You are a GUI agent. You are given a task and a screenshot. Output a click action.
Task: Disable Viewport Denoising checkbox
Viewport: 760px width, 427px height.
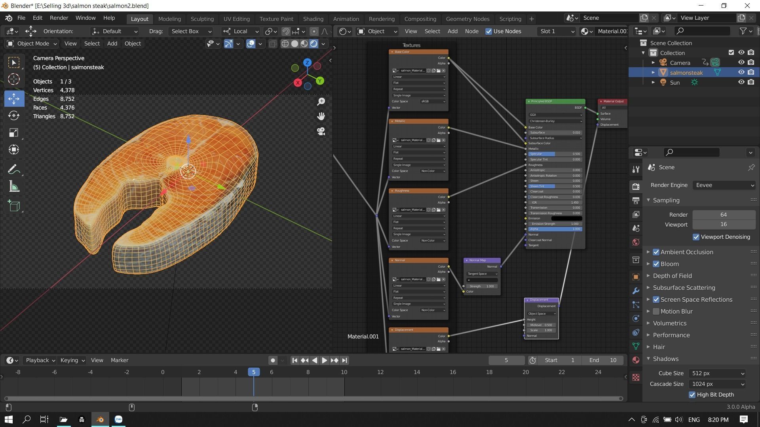coord(696,237)
